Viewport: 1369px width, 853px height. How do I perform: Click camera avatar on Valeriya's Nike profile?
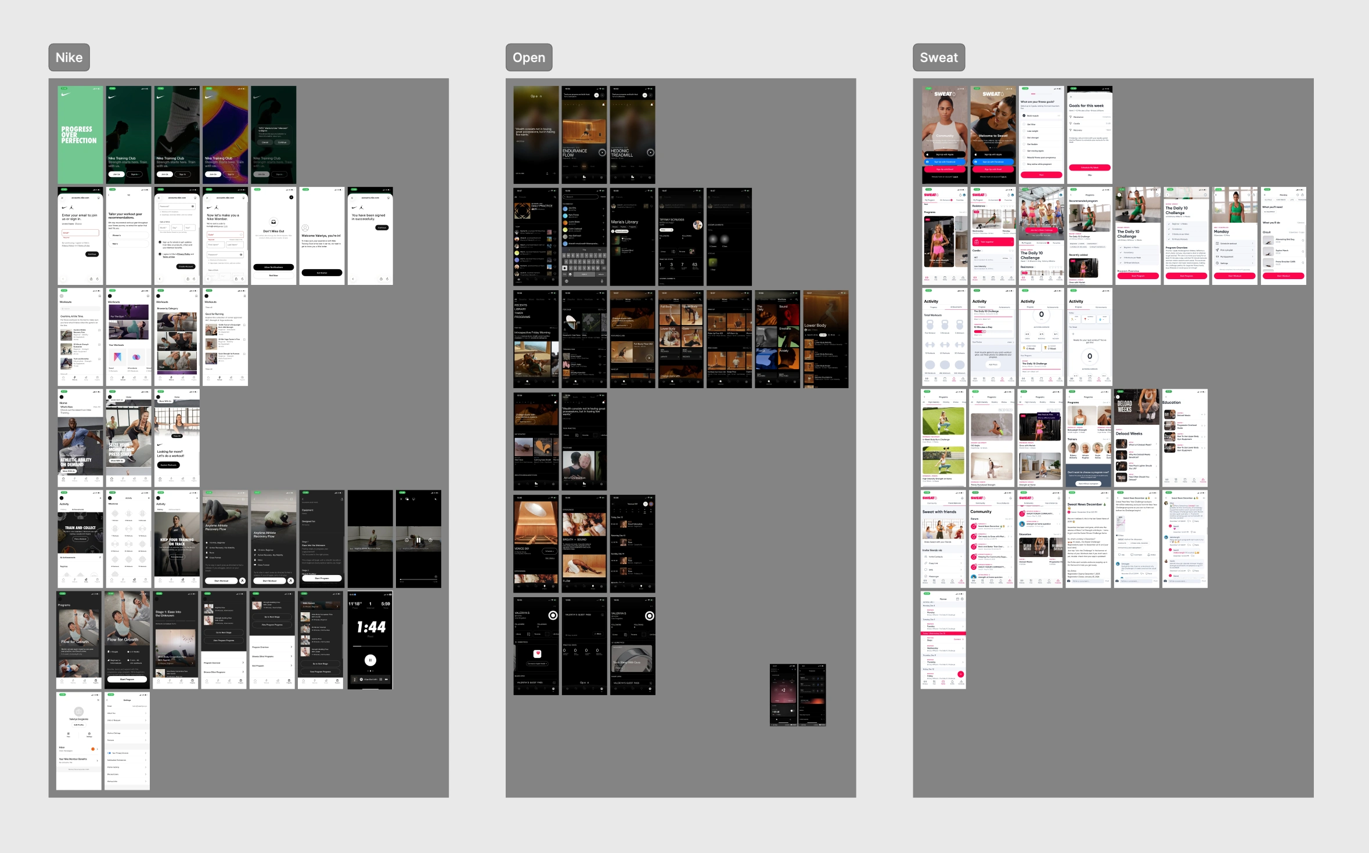[x=79, y=711]
